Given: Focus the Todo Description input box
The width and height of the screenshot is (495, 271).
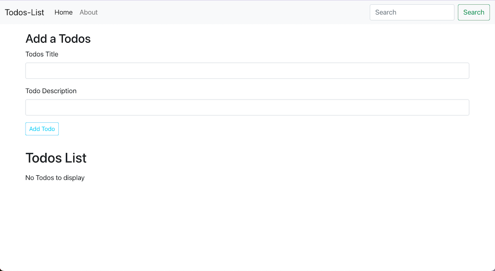Looking at the screenshot, I should (x=247, y=107).
